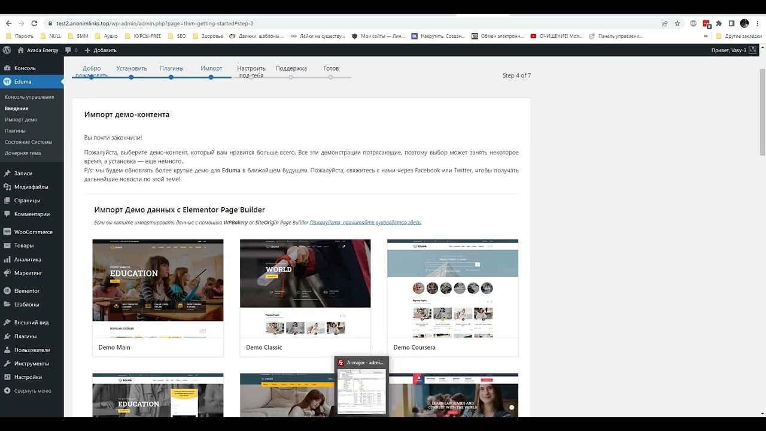766x431 pixels.
Task: Open the ОЧИЩЕНИЕ YouTube bookmark
Action: 556,36
